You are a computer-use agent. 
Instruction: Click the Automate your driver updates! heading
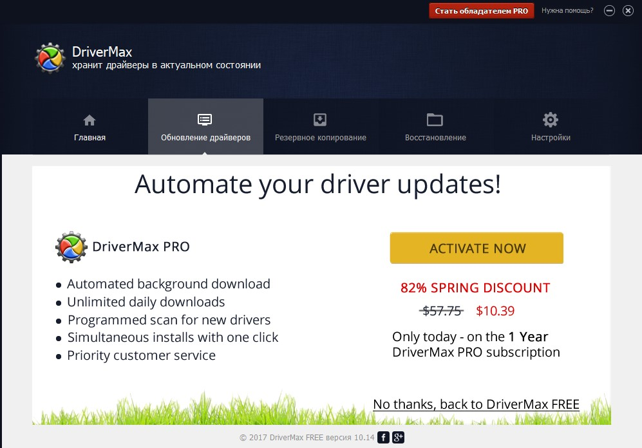(x=317, y=185)
